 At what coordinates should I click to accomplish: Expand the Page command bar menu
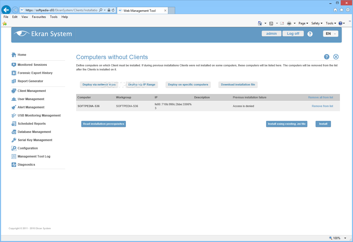(303, 23)
